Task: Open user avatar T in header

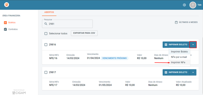Action: tap(193, 5)
